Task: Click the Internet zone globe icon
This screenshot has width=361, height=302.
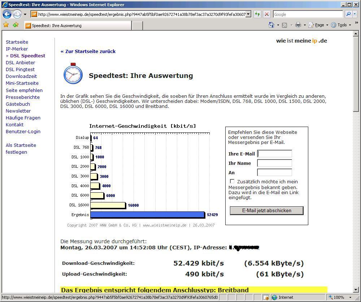Action: point(274,297)
